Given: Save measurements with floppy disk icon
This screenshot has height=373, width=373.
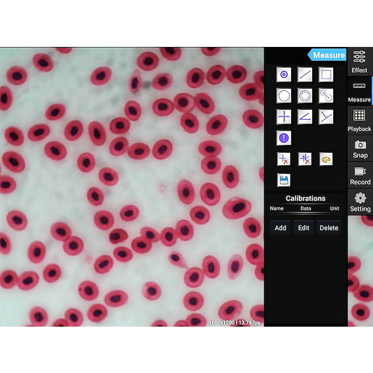Looking at the screenshot, I should point(284,180).
